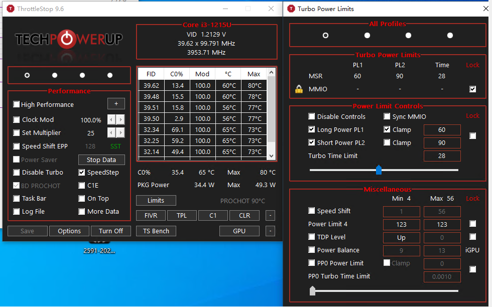Launch TS Bench
This screenshot has height=307, width=492.
(x=156, y=231)
